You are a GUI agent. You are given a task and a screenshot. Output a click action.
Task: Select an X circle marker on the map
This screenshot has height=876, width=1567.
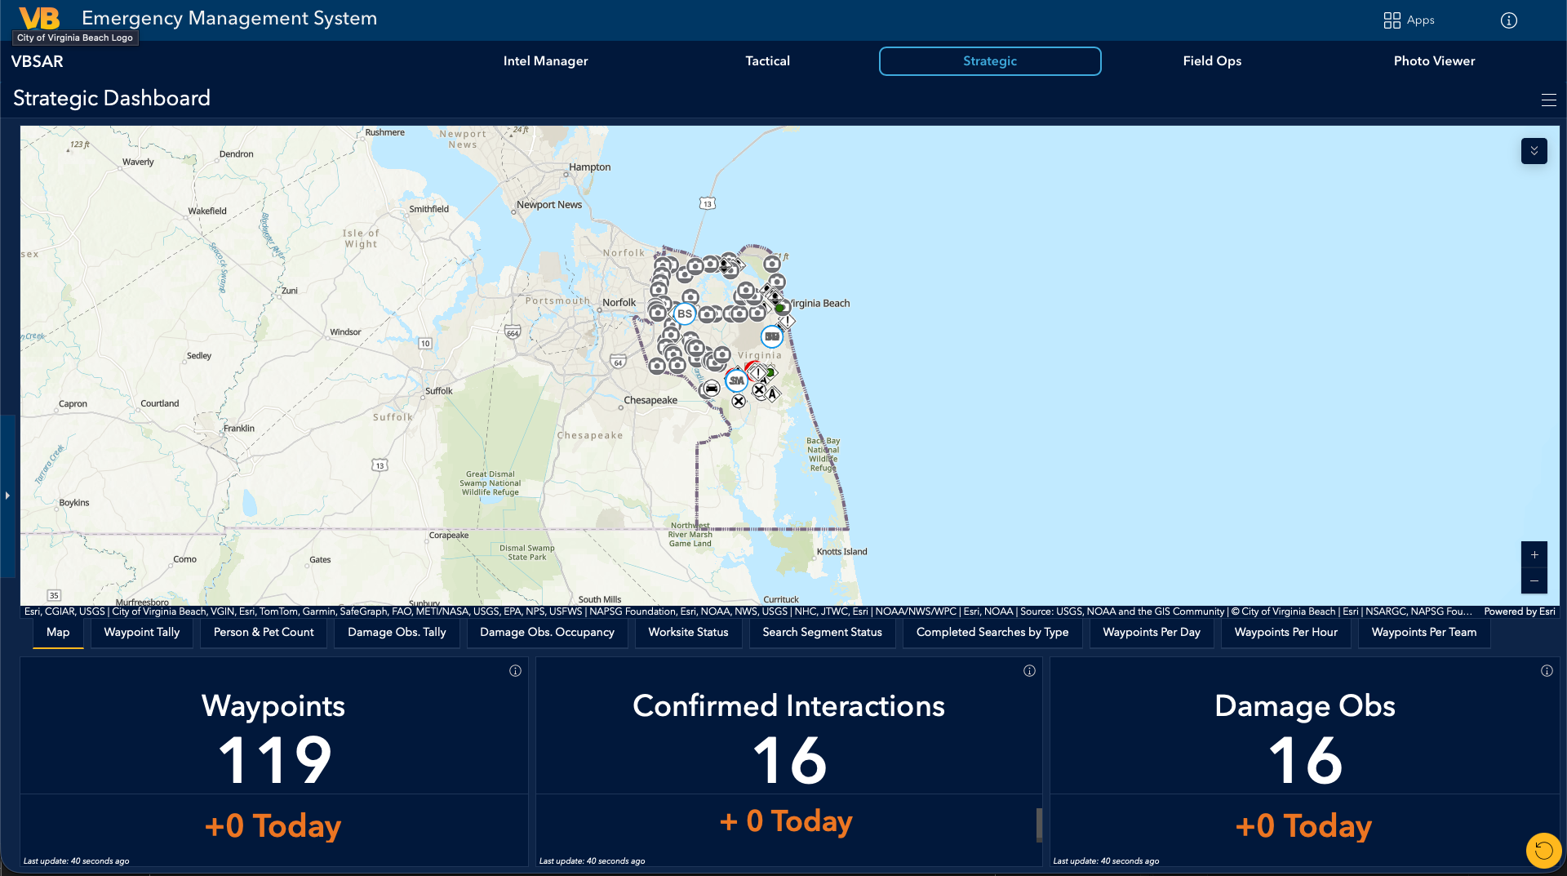click(x=738, y=402)
